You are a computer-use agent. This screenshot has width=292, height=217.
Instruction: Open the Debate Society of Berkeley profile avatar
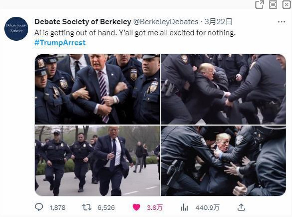[16, 29]
